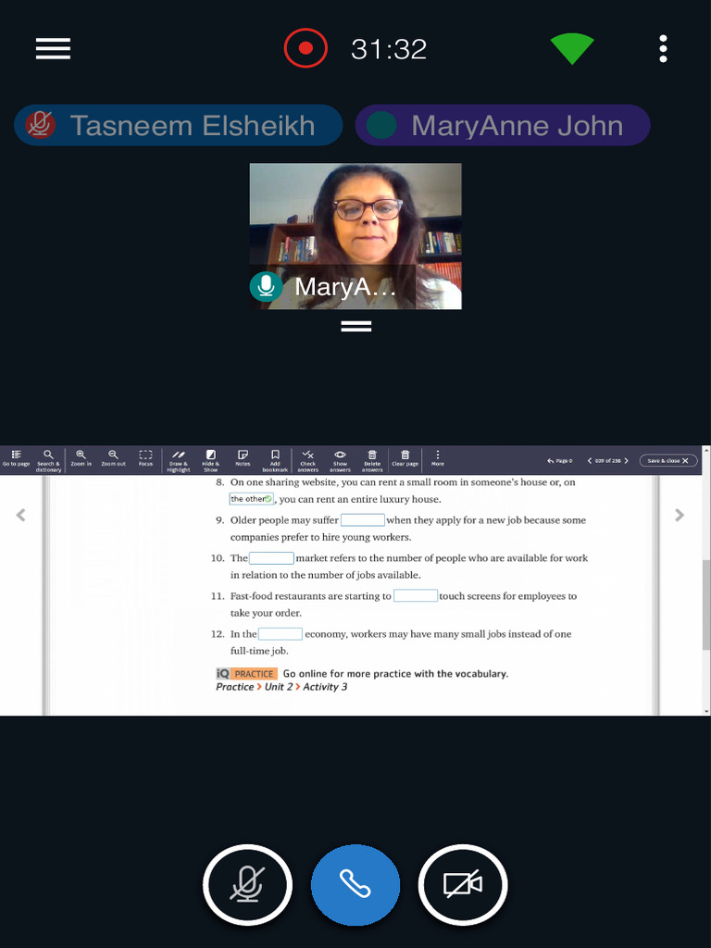711x948 pixels.
Task: Click the ebook vertical scrollbar thumb
Action: (x=706, y=605)
